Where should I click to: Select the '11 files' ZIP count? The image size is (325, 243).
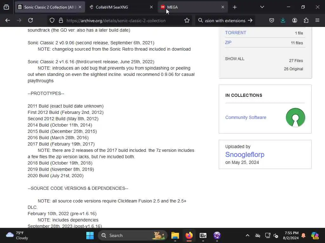(x=297, y=43)
